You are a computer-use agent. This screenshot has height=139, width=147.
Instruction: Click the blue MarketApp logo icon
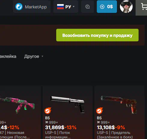[19, 7]
